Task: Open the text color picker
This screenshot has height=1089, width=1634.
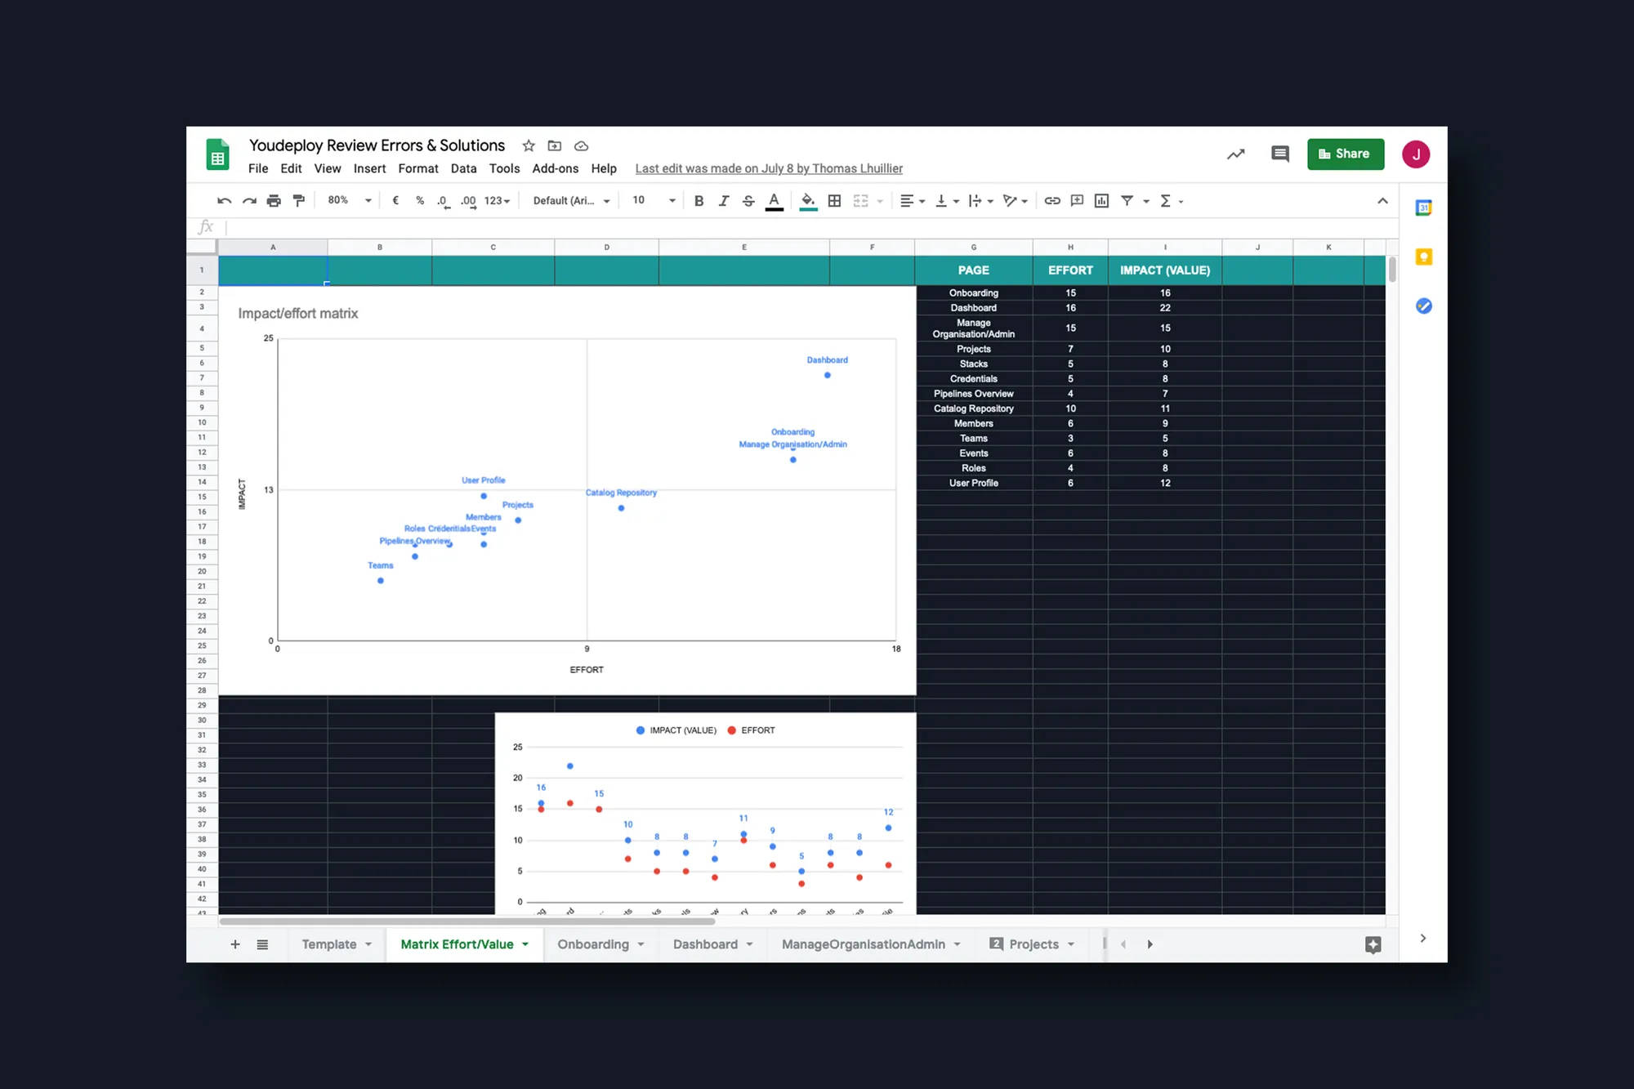Action: 774,201
